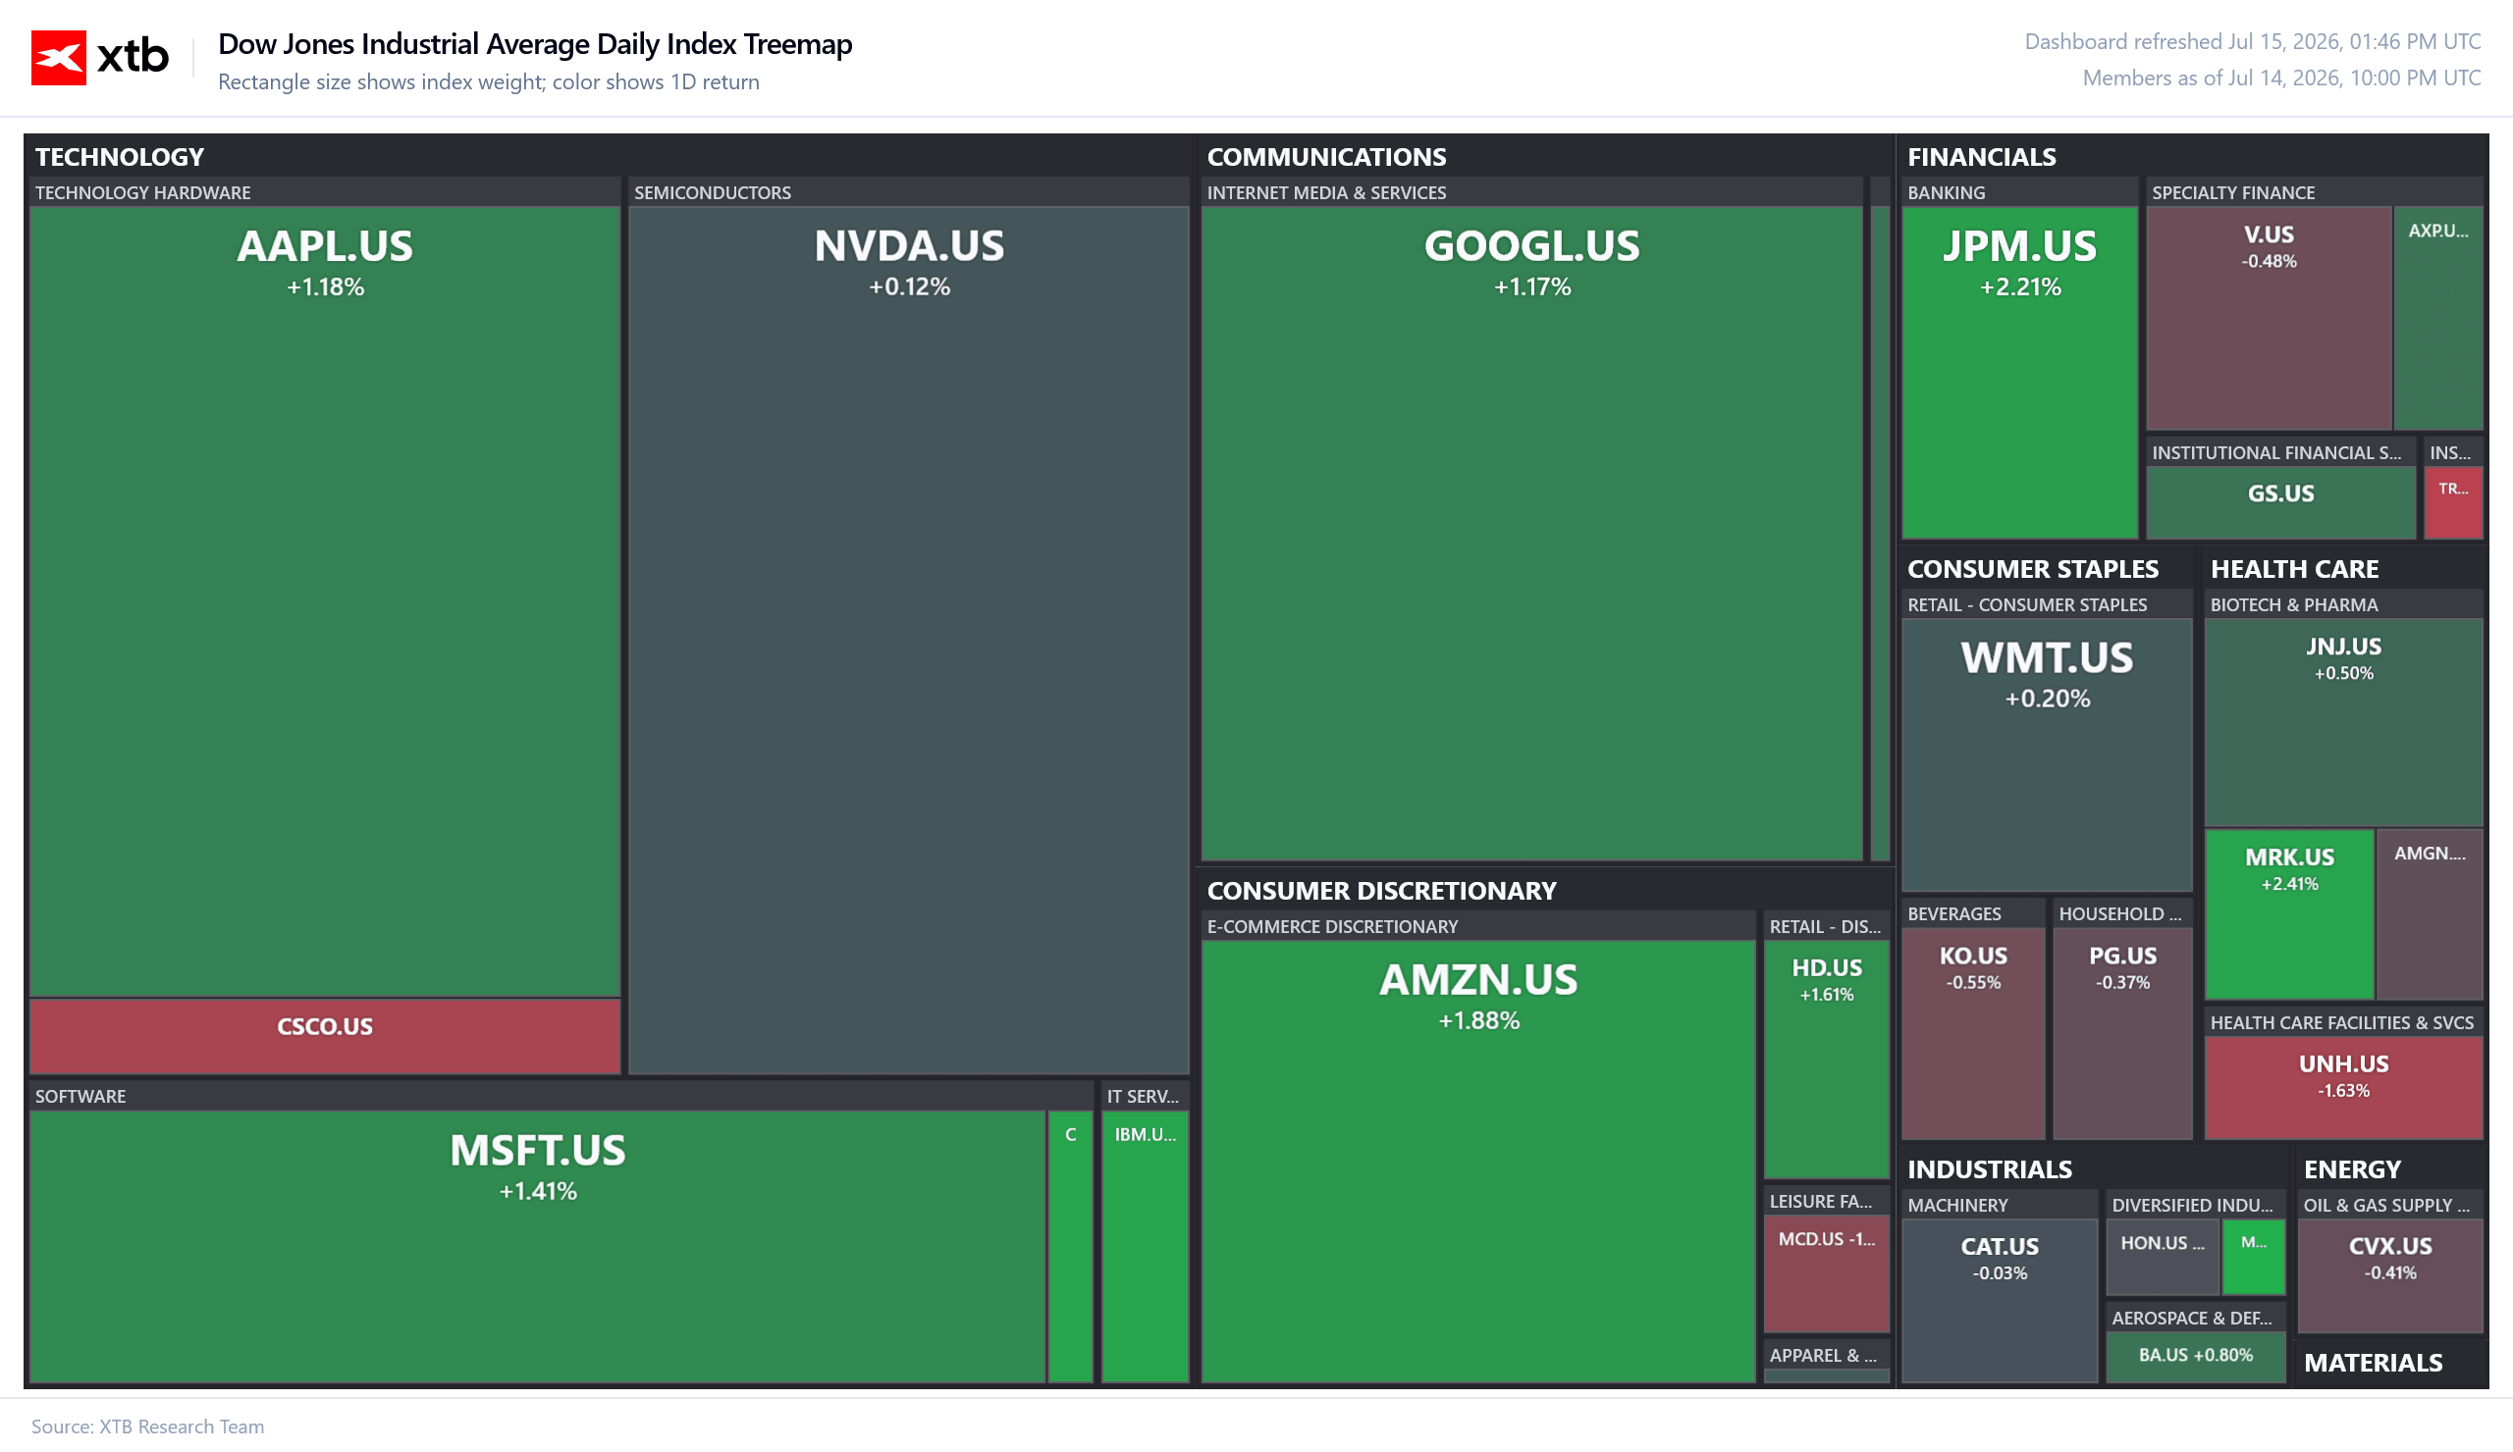Viewport: 2513px width, 1452px height.
Task: Click the ENERGY sector header
Action: [2351, 1169]
